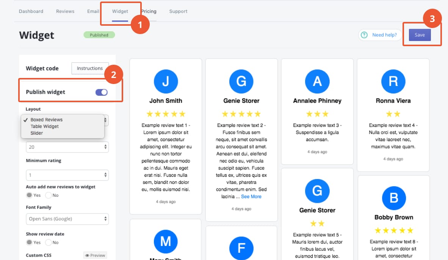Click the Layout field label
The width and height of the screenshot is (448, 260).
[33, 109]
